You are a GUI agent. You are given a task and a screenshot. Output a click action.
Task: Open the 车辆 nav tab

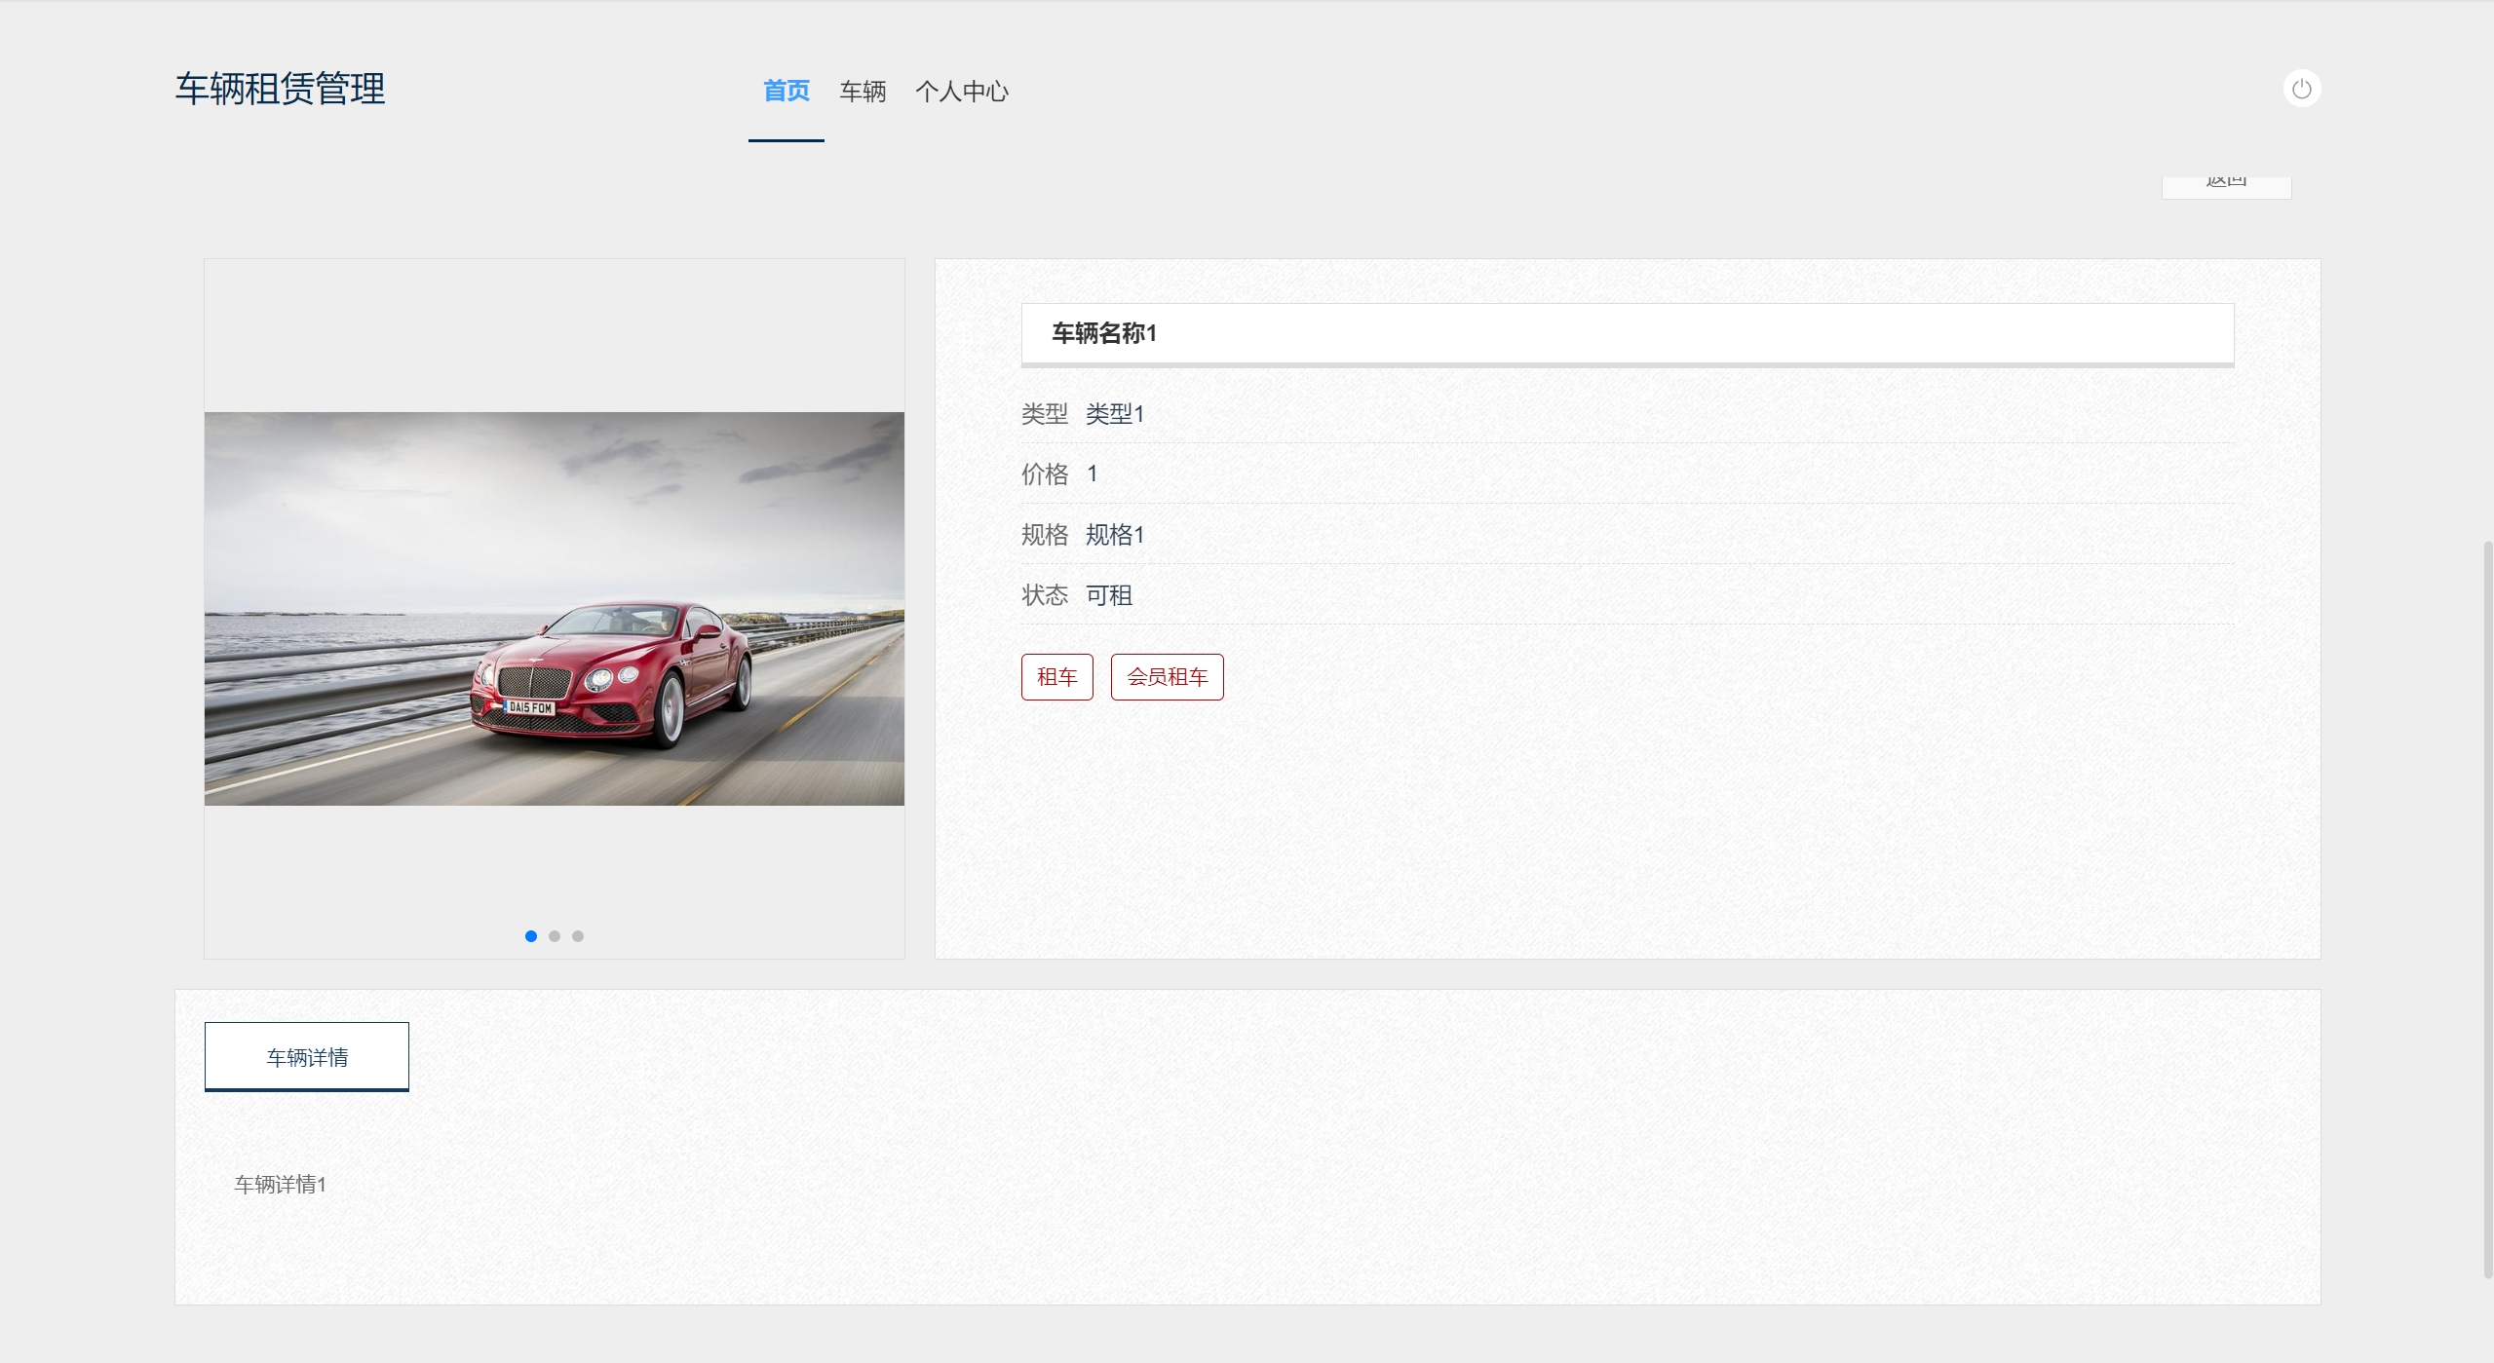[863, 92]
